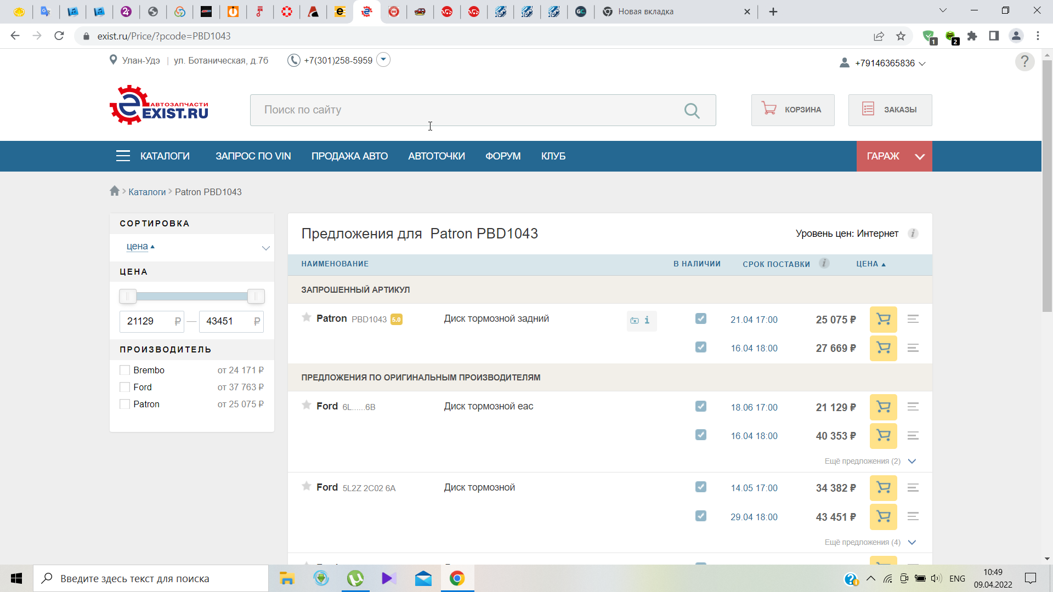Open Chrome extensions puzzle icon
The width and height of the screenshot is (1053, 592).
[972, 36]
